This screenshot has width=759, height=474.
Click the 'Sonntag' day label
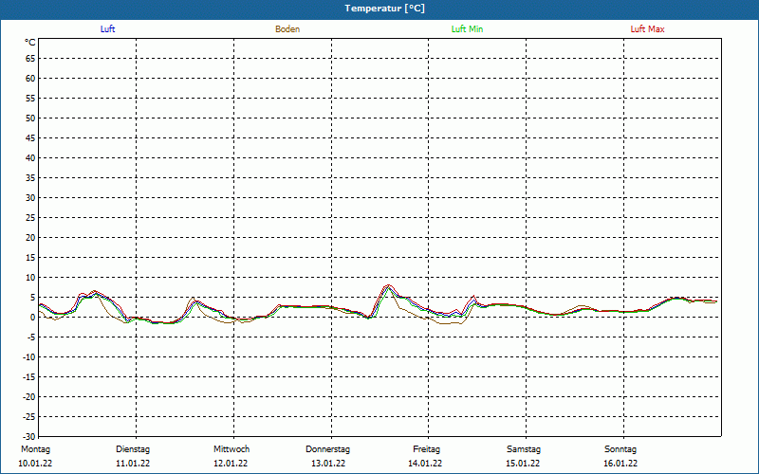pos(620,449)
